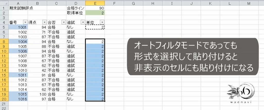
Task: Click 合格 cell in row 1001
Action: pos(56,27)
